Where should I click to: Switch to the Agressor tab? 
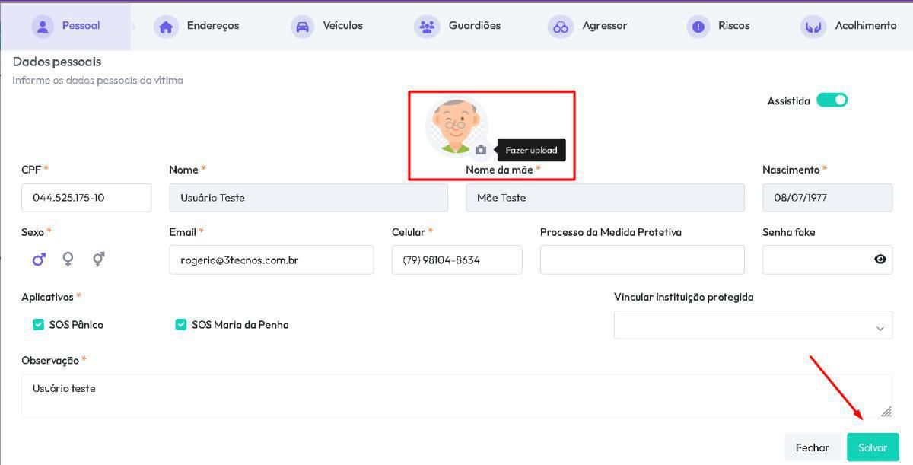coord(588,26)
